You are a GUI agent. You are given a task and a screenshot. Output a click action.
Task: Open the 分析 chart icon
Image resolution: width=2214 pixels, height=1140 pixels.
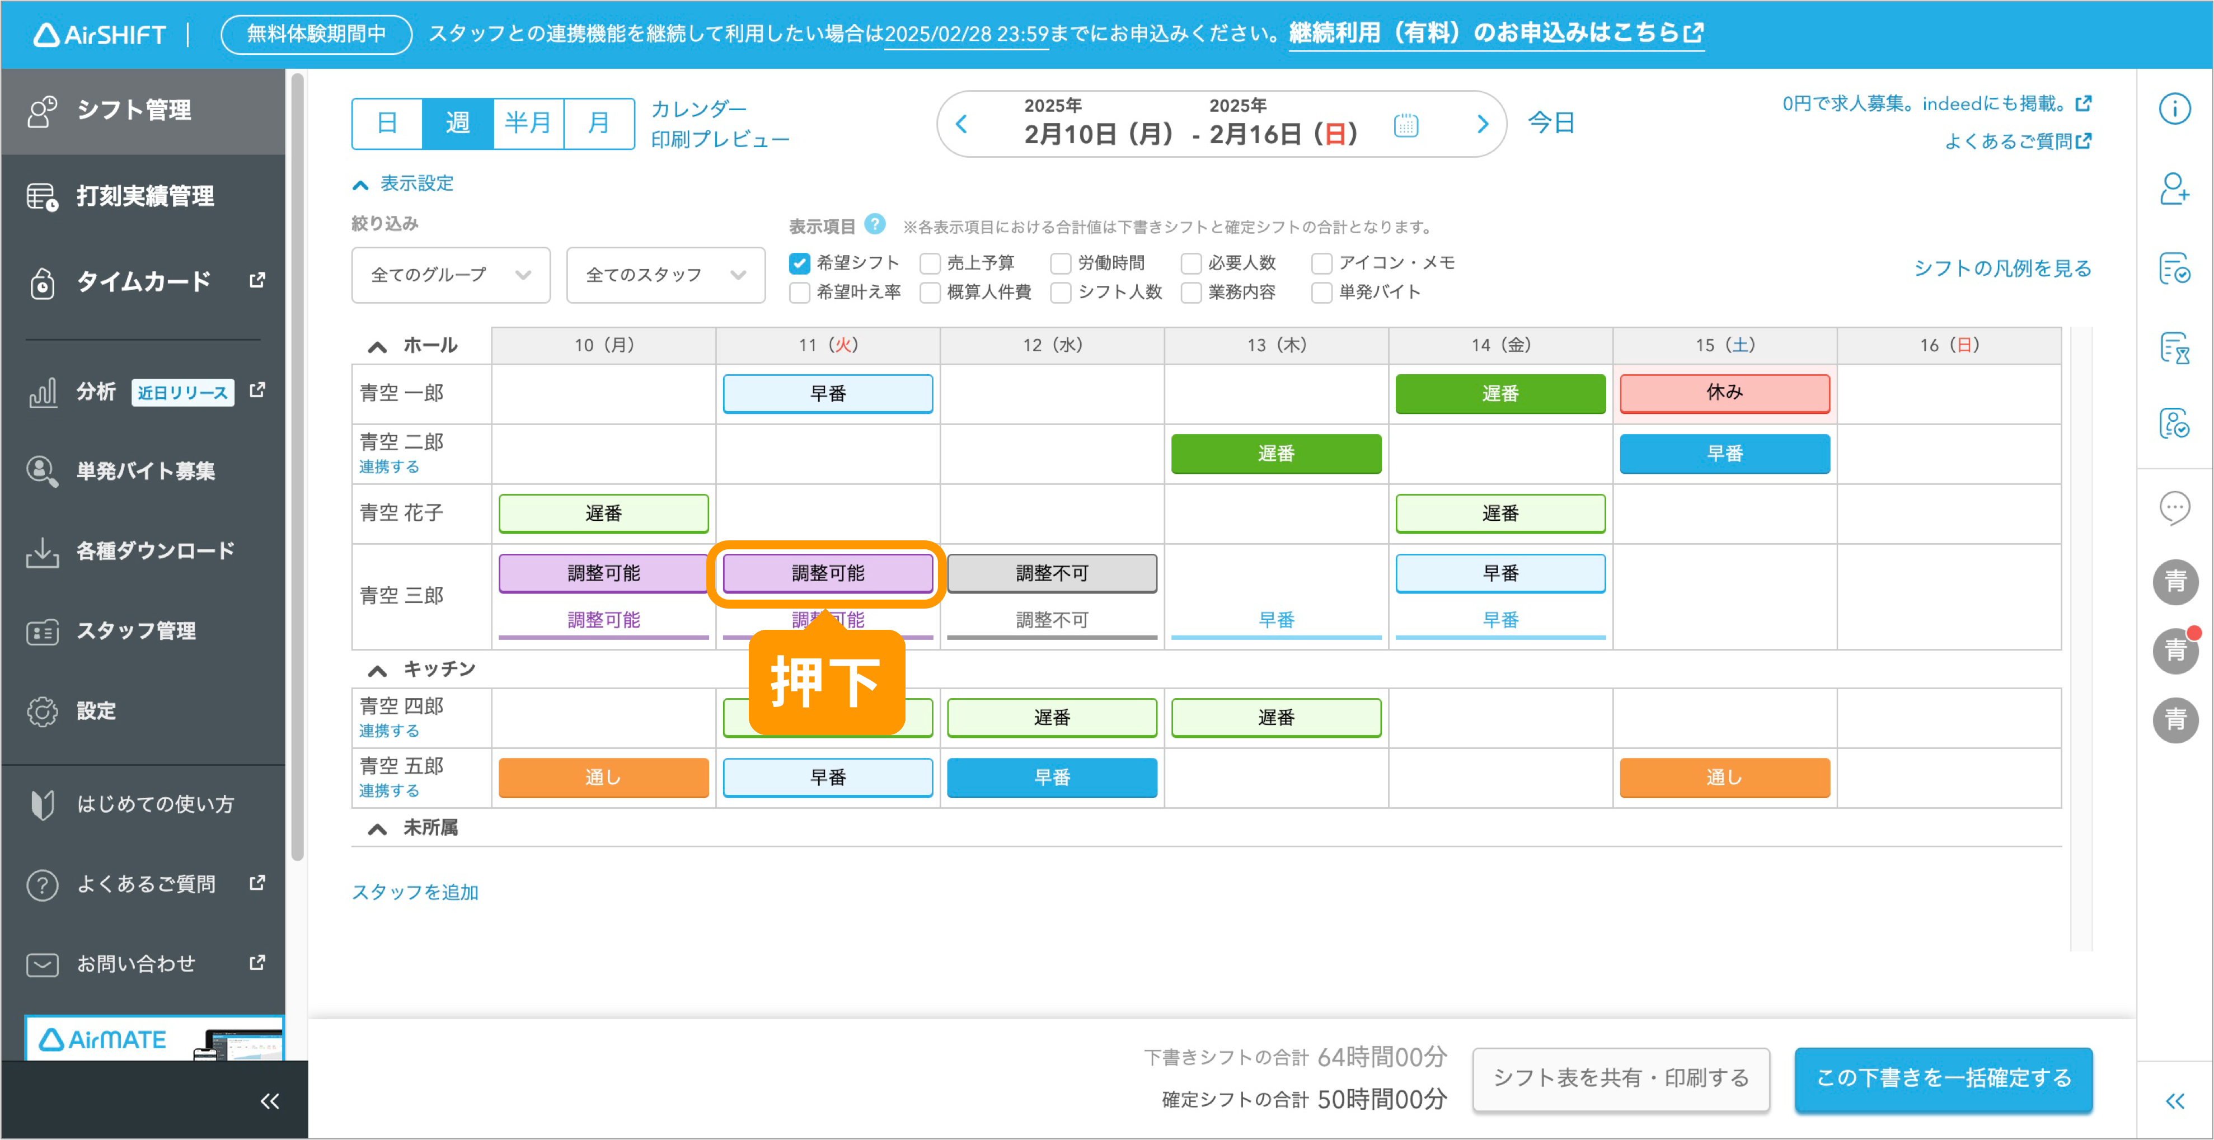[x=42, y=392]
